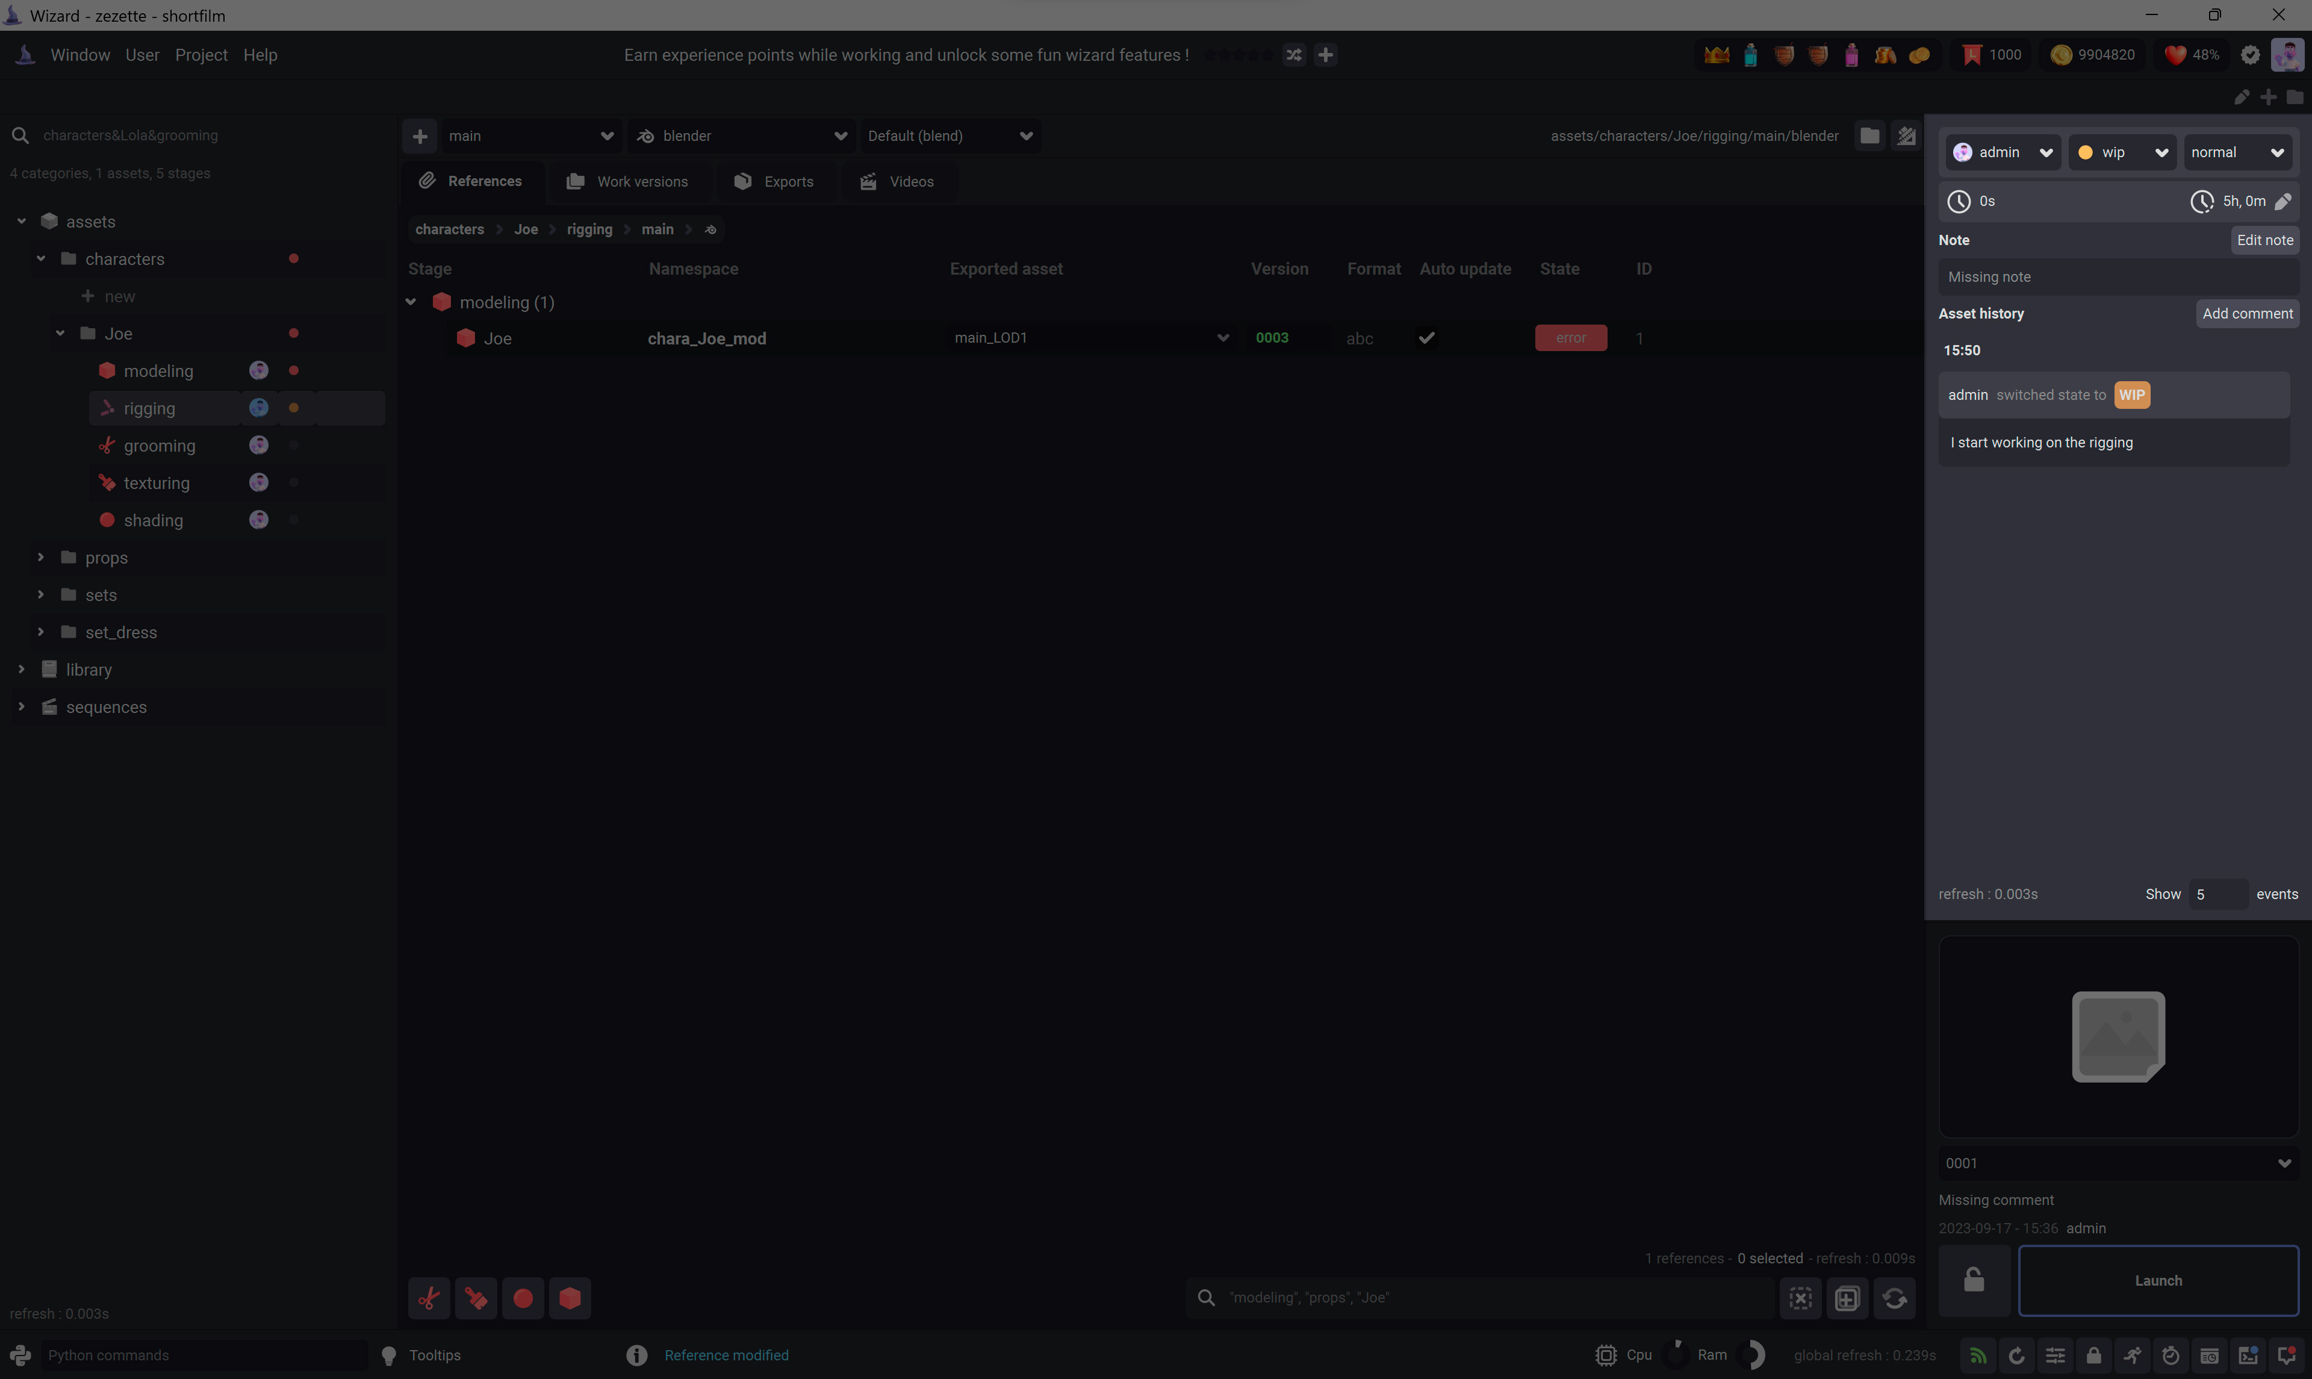2312x1379 pixels.
Task: Open the main variant dropdown
Action: coord(530,135)
